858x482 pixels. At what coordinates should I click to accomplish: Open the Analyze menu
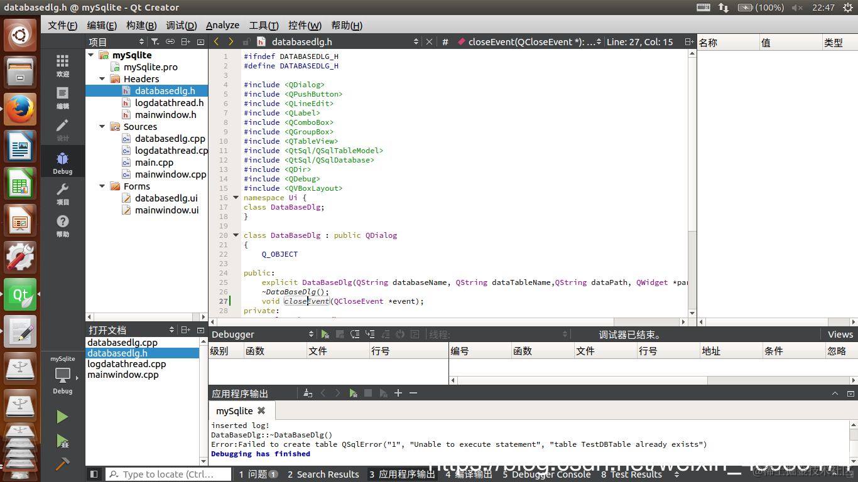point(222,25)
